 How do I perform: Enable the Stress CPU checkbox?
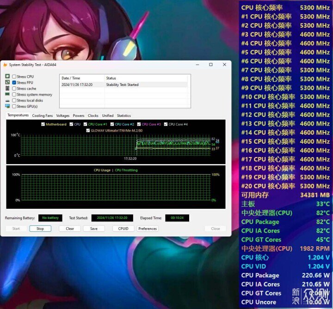tap(14, 77)
